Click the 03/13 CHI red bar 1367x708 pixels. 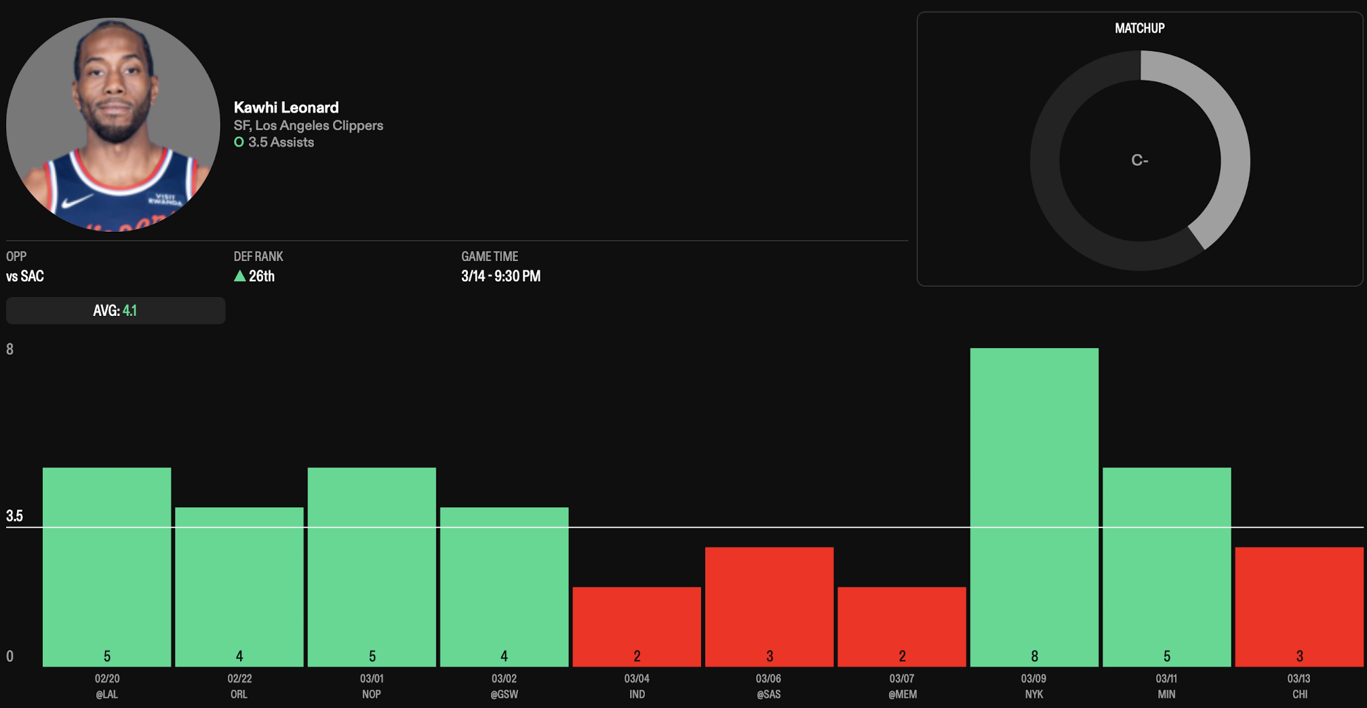1299,606
